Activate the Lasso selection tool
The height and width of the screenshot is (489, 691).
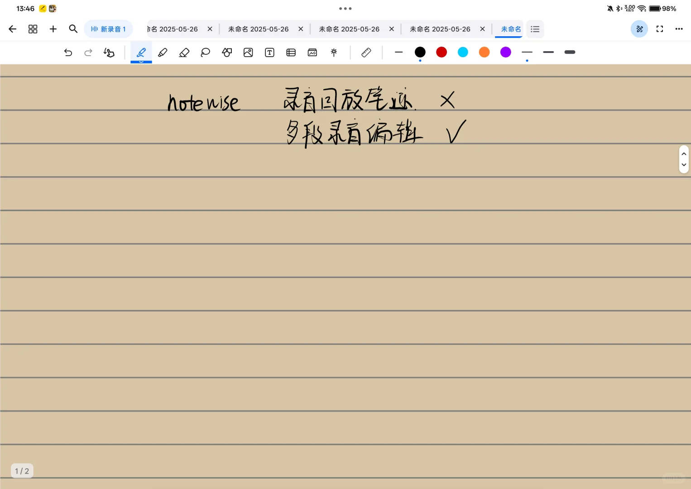coord(205,52)
